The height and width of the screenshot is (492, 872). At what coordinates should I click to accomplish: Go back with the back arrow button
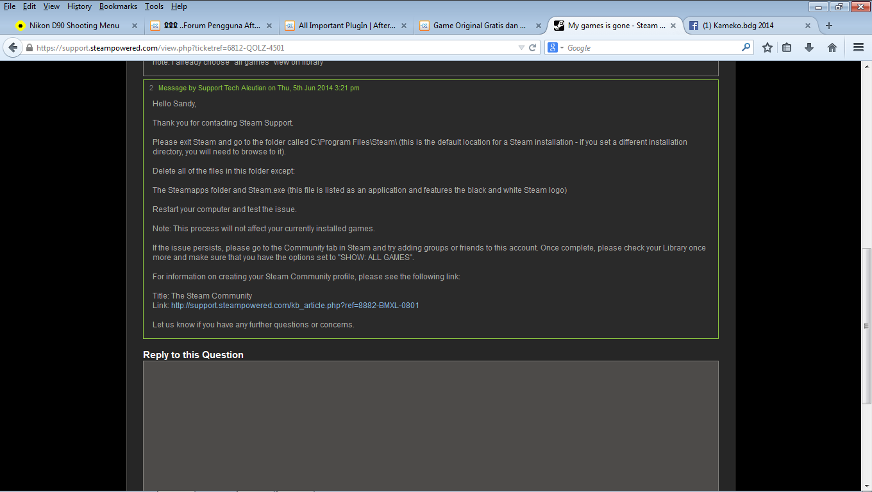(x=13, y=47)
